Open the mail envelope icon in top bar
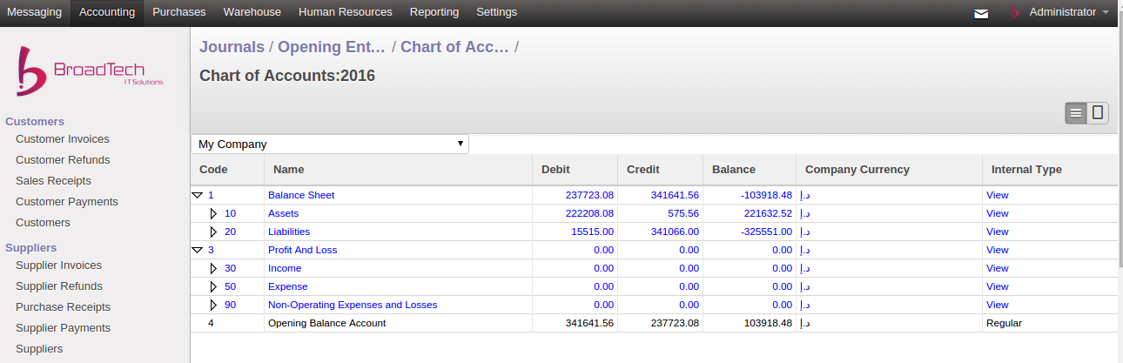The width and height of the screenshot is (1123, 363). point(981,13)
